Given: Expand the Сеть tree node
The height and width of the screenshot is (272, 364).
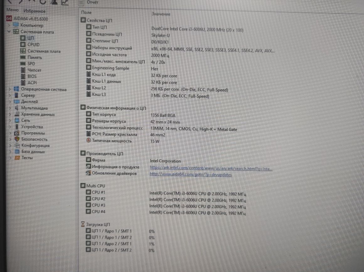Looking at the screenshot, I should [10, 120].
